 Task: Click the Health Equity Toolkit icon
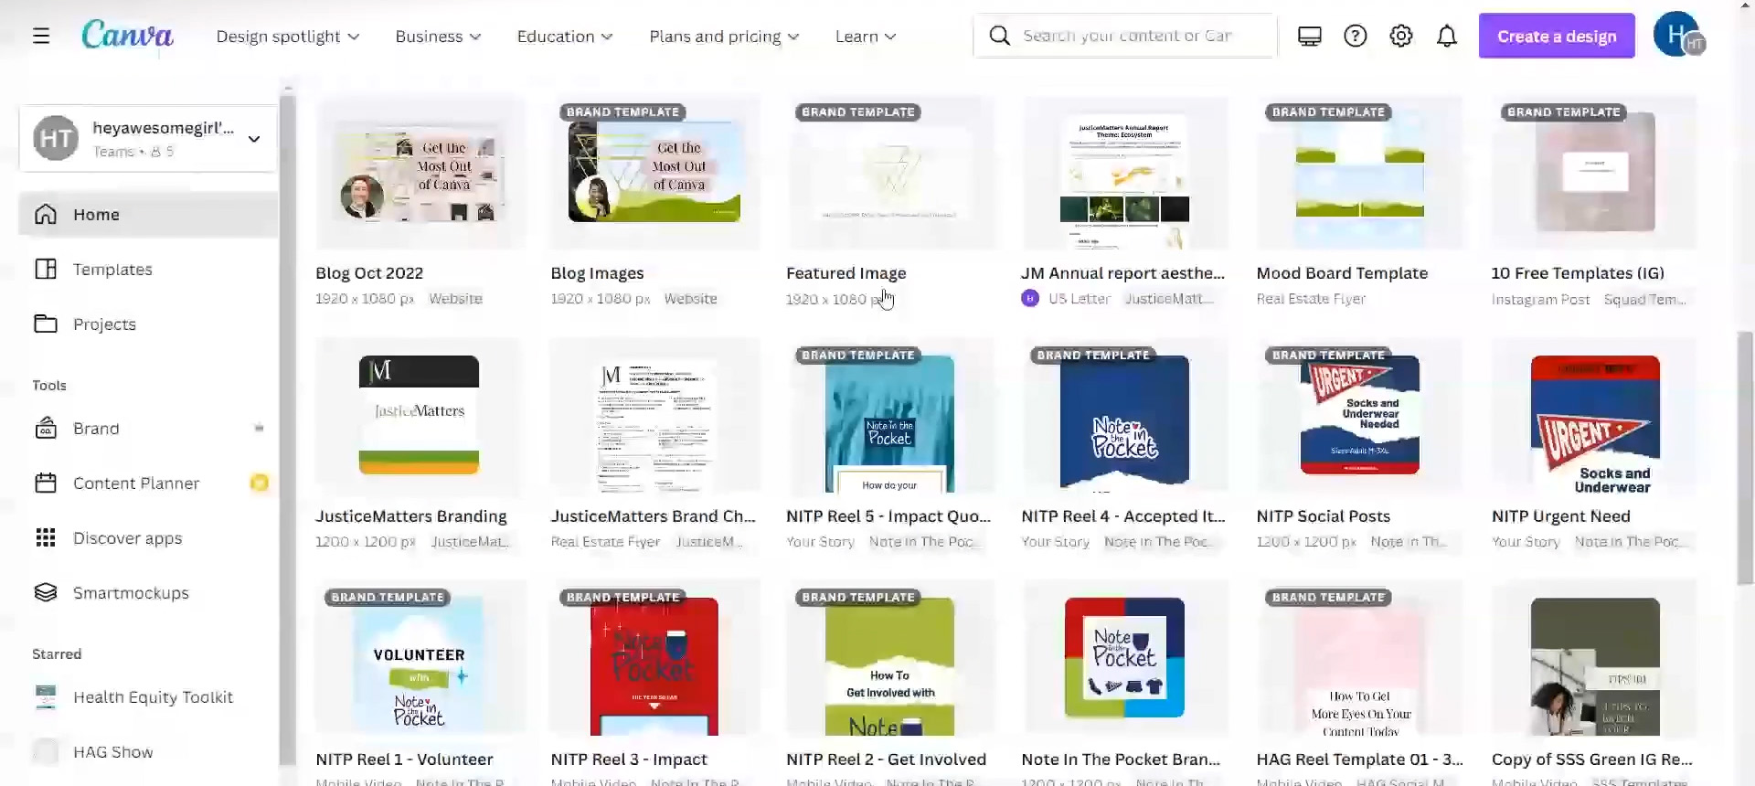[46, 696]
